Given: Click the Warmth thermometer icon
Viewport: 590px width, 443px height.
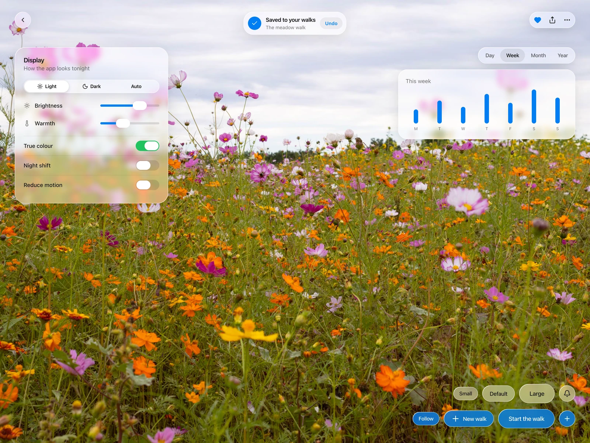Looking at the screenshot, I should pyautogui.click(x=27, y=123).
